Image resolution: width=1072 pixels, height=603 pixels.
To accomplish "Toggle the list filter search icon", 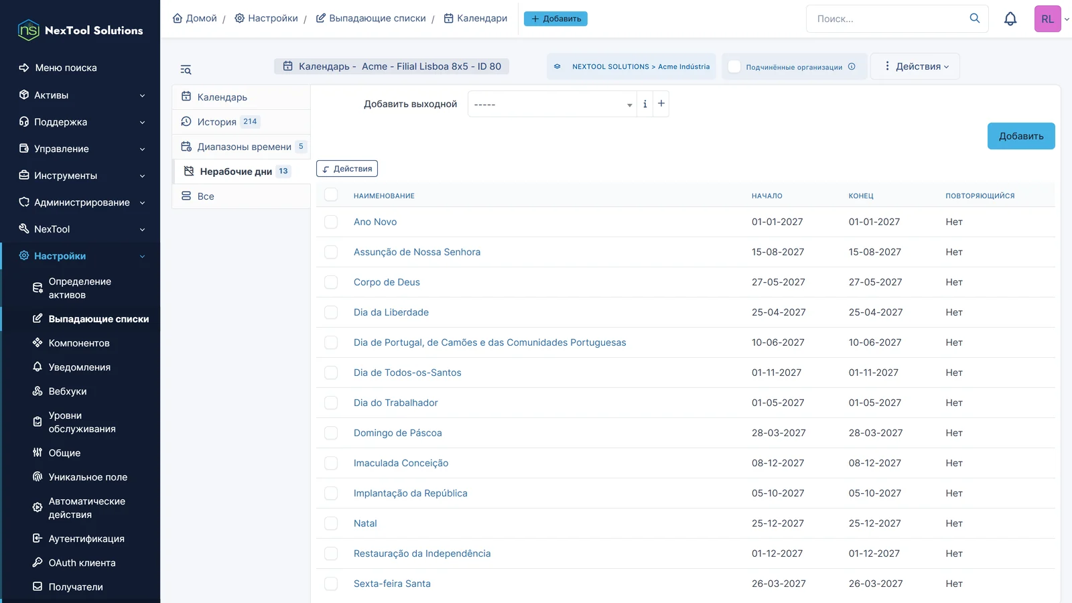I will click(186, 70).
